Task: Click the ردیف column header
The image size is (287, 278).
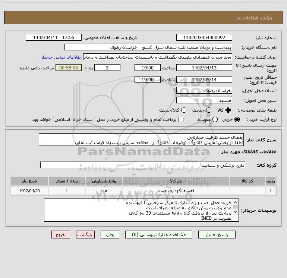Action: pyautogui.click(x=271, y=181)
